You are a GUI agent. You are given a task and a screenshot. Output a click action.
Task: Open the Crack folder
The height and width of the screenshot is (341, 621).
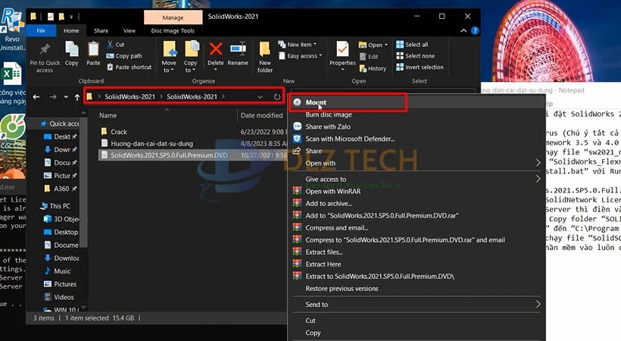pos(119,132)
